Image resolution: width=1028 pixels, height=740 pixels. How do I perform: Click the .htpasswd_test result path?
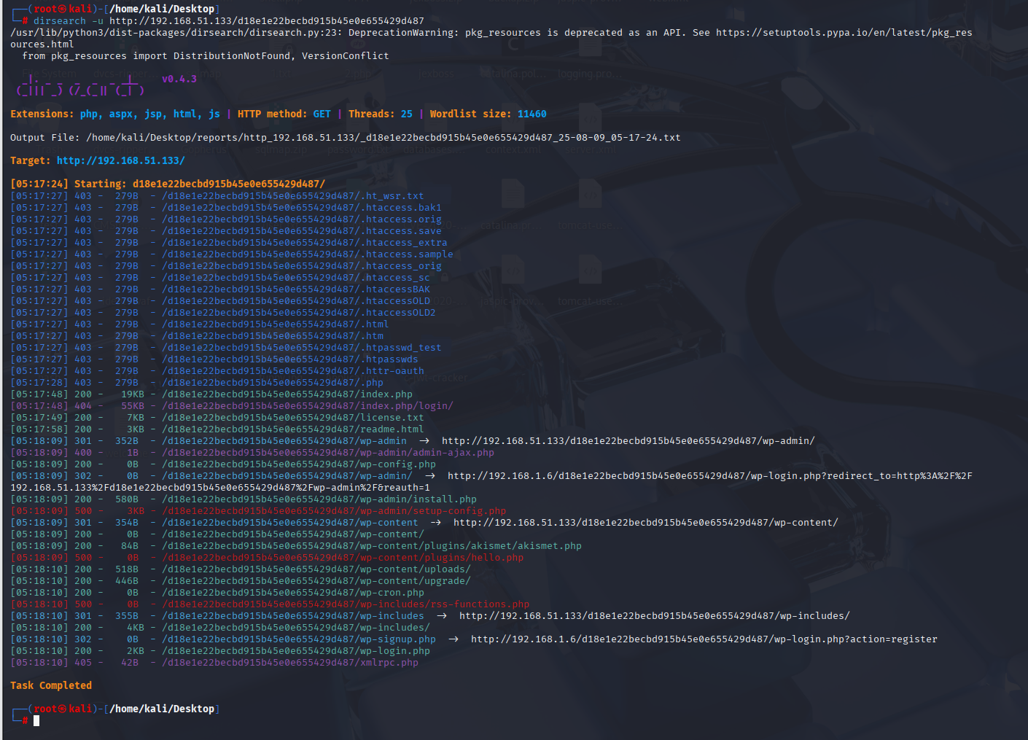pos(302,347)
